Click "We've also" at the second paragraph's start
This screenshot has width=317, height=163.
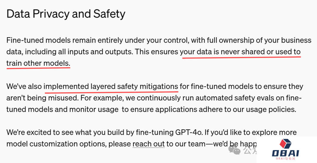coord(24,86)
